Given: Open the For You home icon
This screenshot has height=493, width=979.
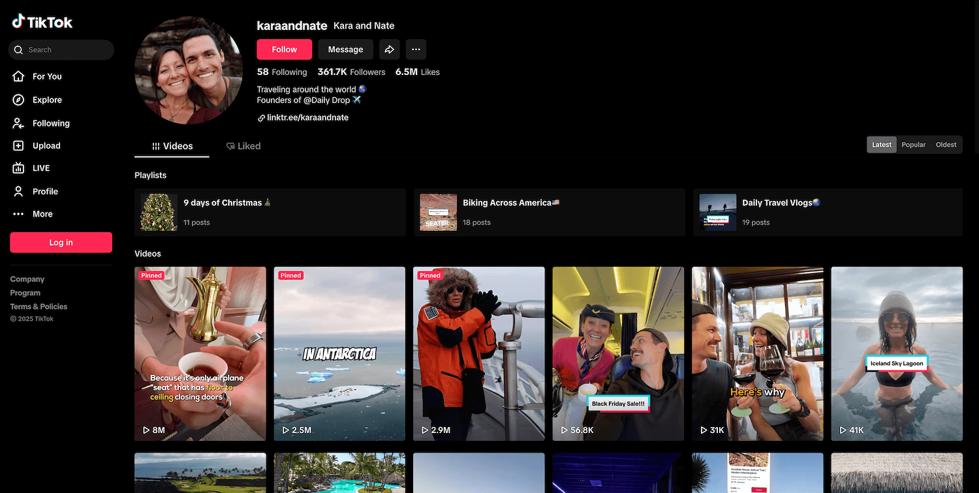Looking at the screenshot, I should (x=19, y=76).
